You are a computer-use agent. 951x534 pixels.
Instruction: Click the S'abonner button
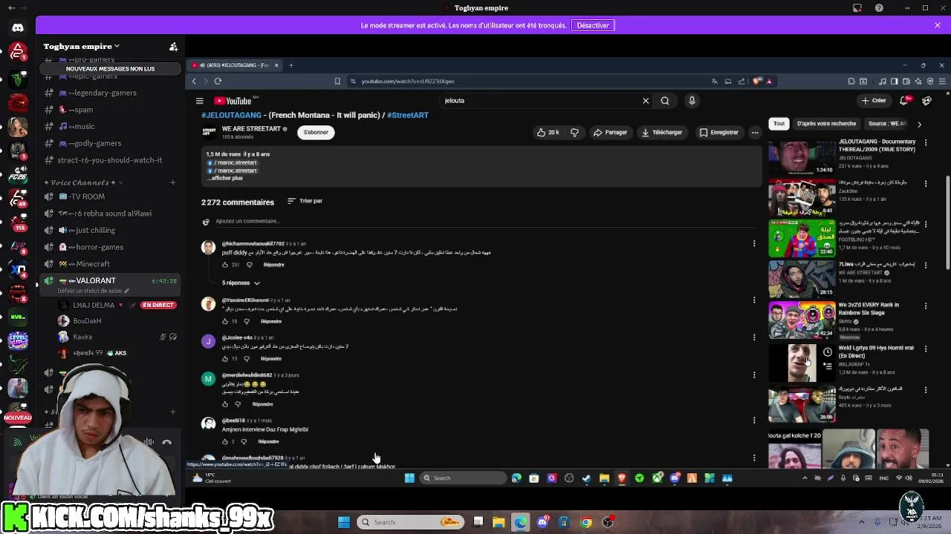click(316, 132)
